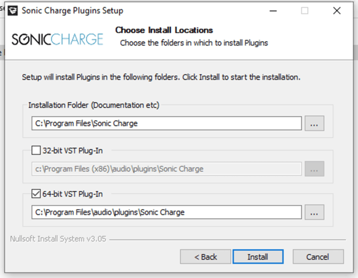Close the setup window
The width and height of the screenshot is (358, 278).
[x=337, y=11]
